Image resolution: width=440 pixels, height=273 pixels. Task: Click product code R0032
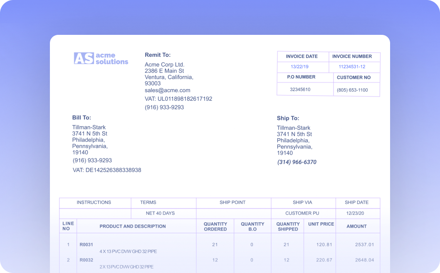coord(86,259)
